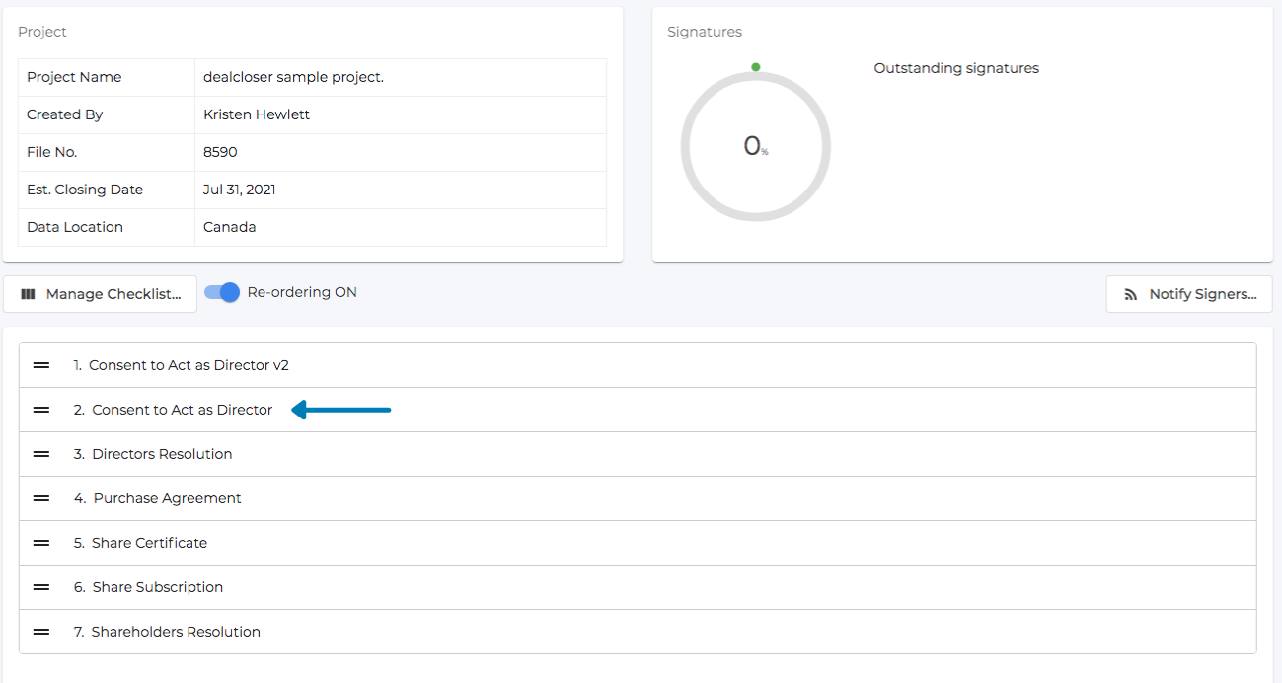The height and width of the screenshot is (683, 1282).
Task: Click the drag handle next to Shareholders Resolution
Action: pyautogui.click(x=40, y=631)
